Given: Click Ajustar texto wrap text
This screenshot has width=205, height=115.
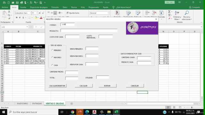Looking at the screenshot, I should [x=73, y=13].
